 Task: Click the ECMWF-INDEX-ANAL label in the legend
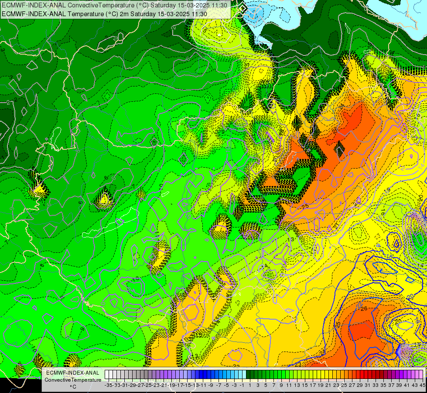72,373
